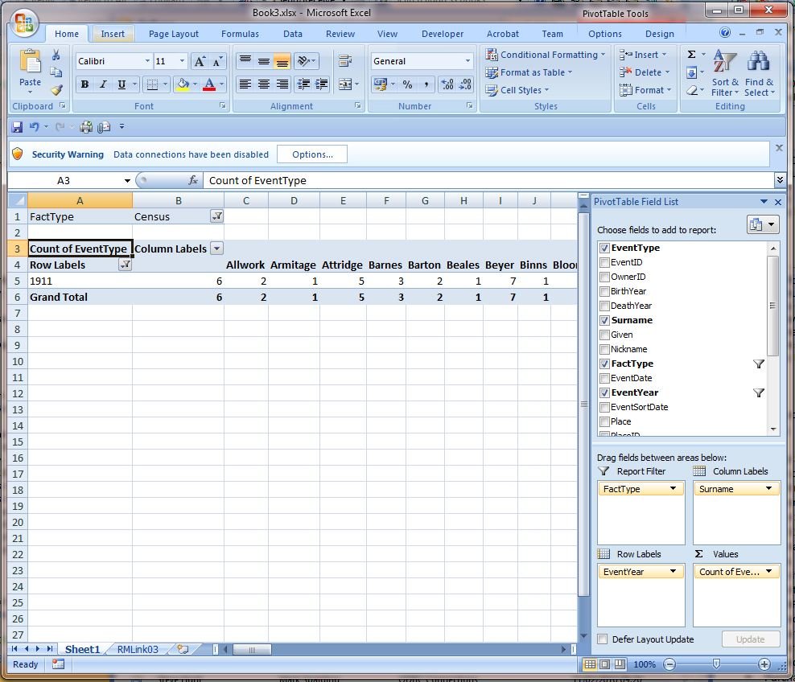Apply the Fill Color bucket

(183, 84)
